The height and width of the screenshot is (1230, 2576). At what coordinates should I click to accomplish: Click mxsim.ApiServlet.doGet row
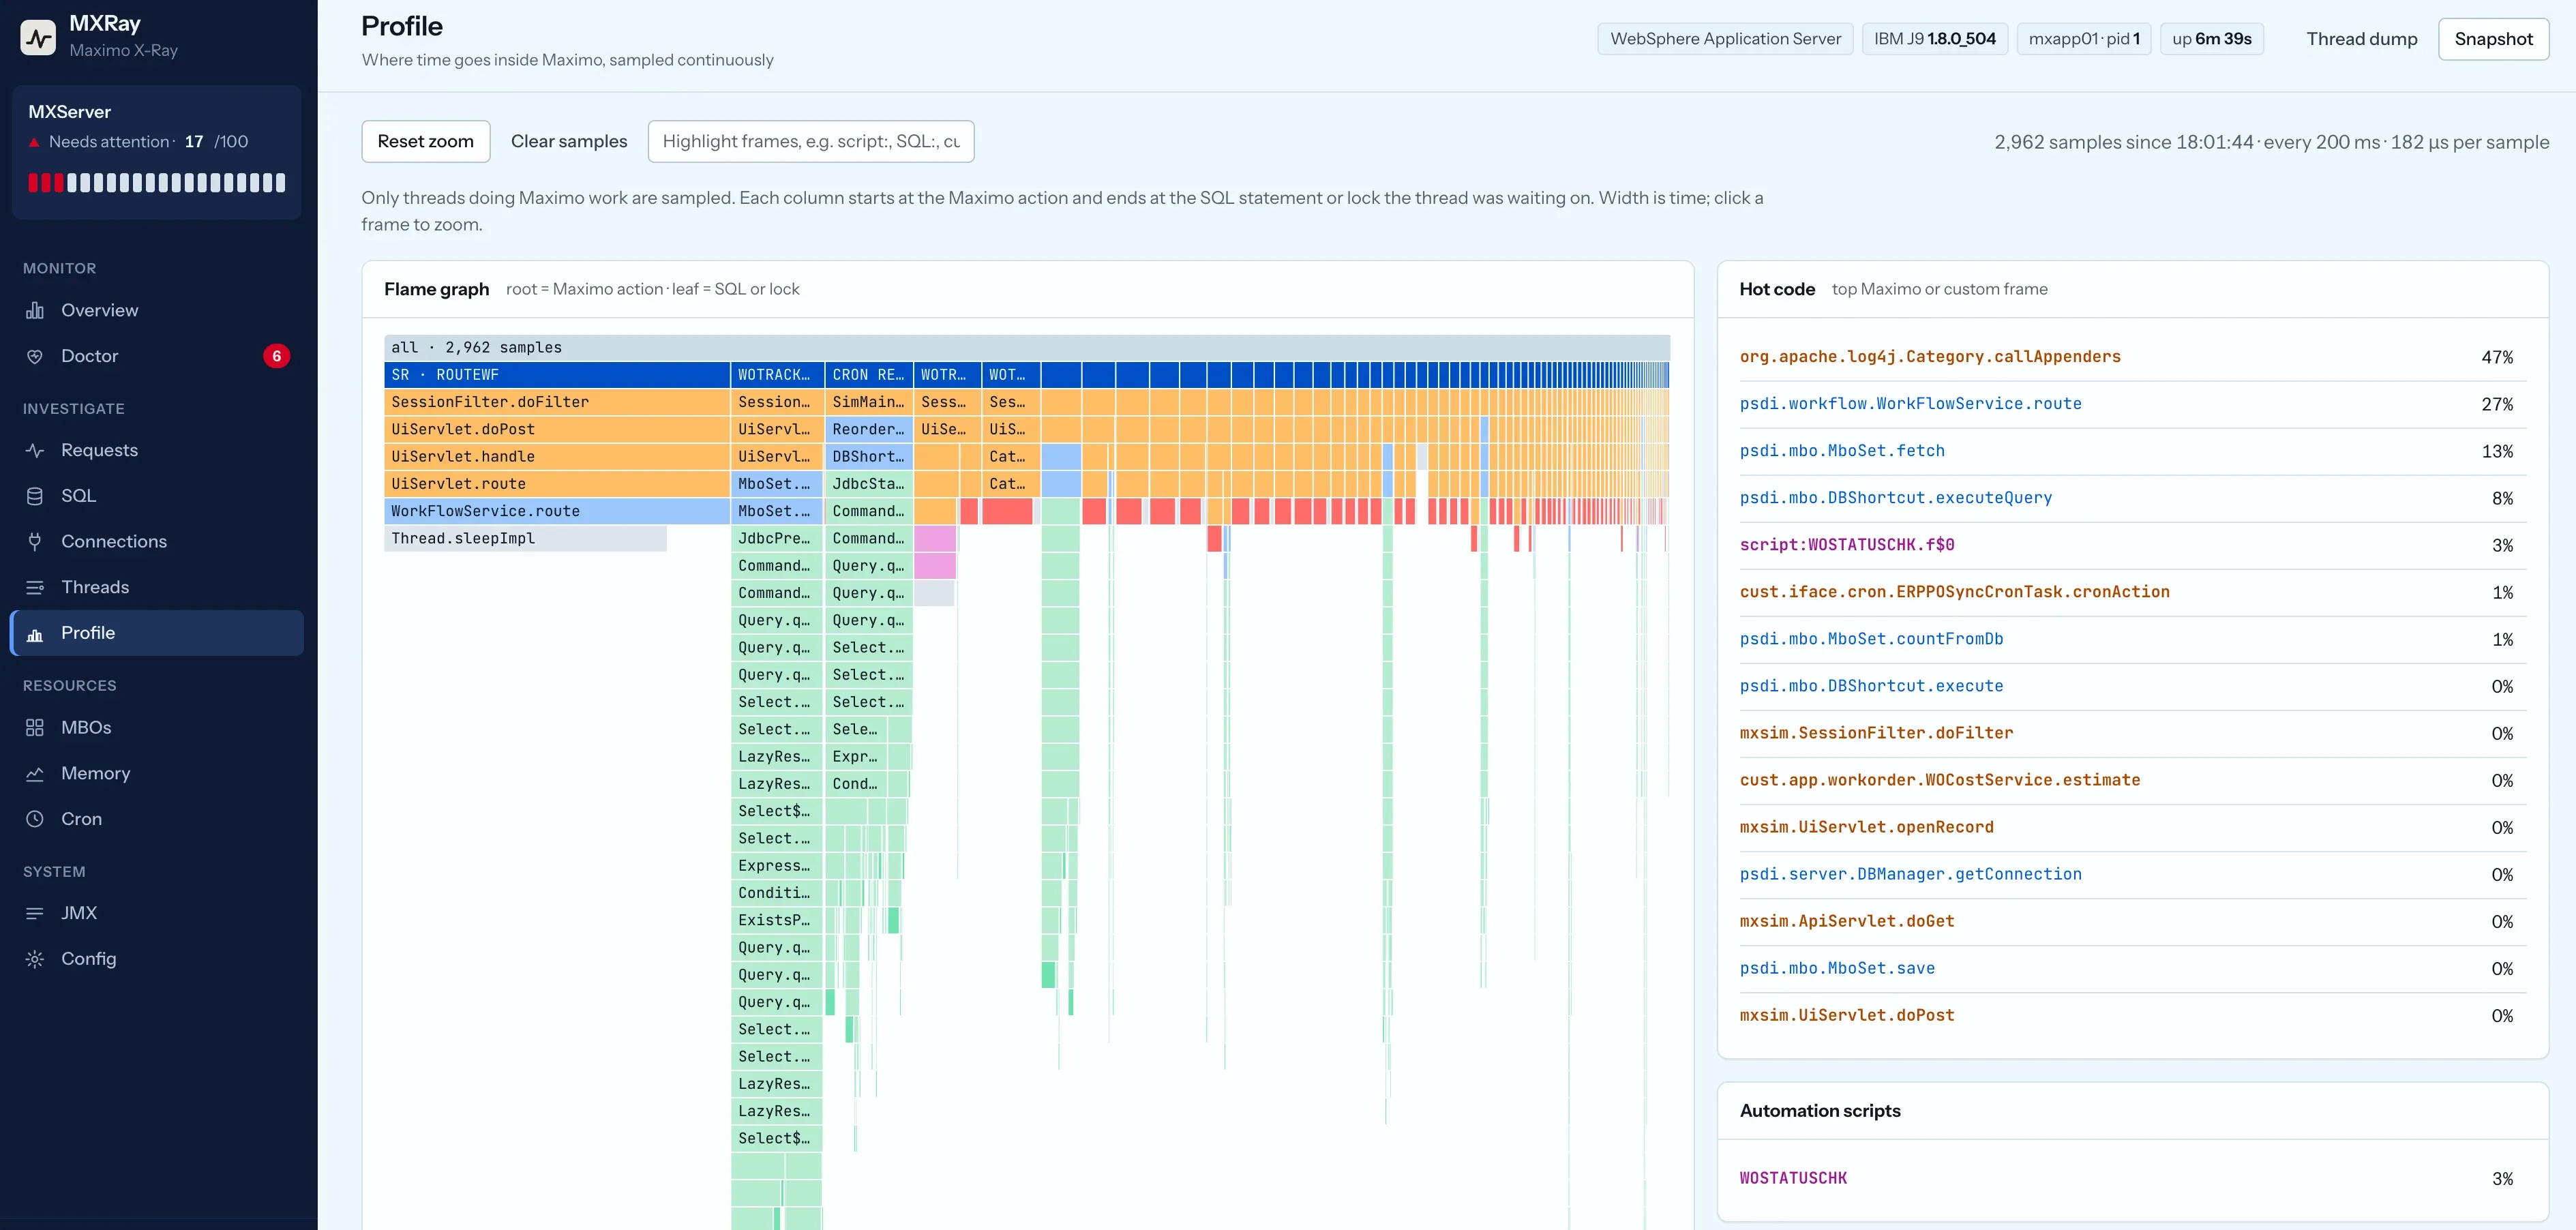pyautogui.click(x=2132, y=921)
